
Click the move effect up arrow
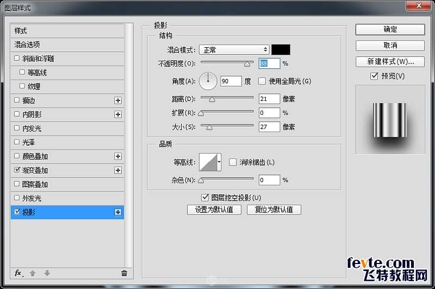coord(33,273)
